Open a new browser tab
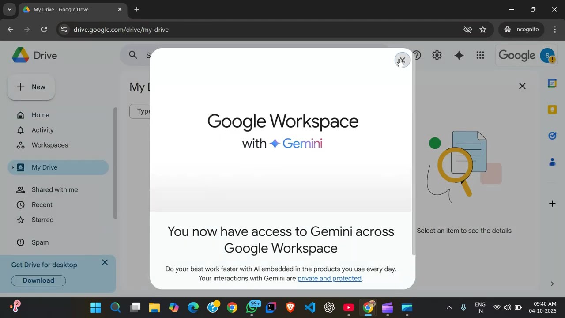This screenshot has height=318, width=565. coord(137,9)
